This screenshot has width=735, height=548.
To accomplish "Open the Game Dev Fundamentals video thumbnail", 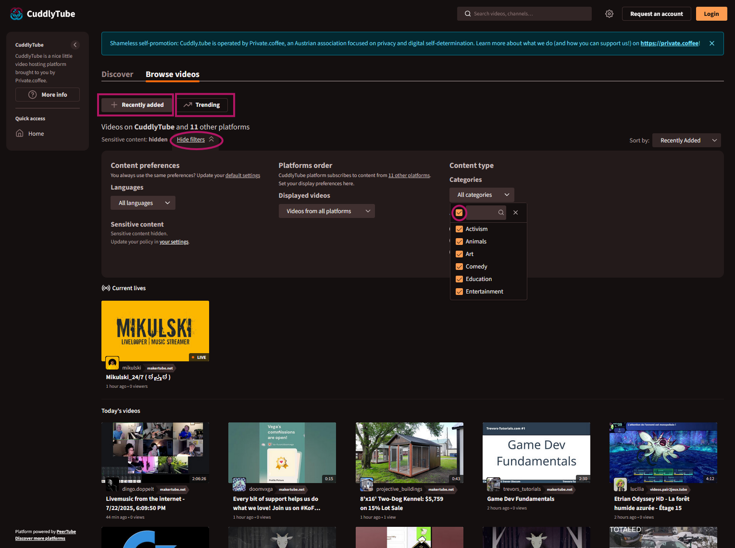I will click(x=536, y=452).
